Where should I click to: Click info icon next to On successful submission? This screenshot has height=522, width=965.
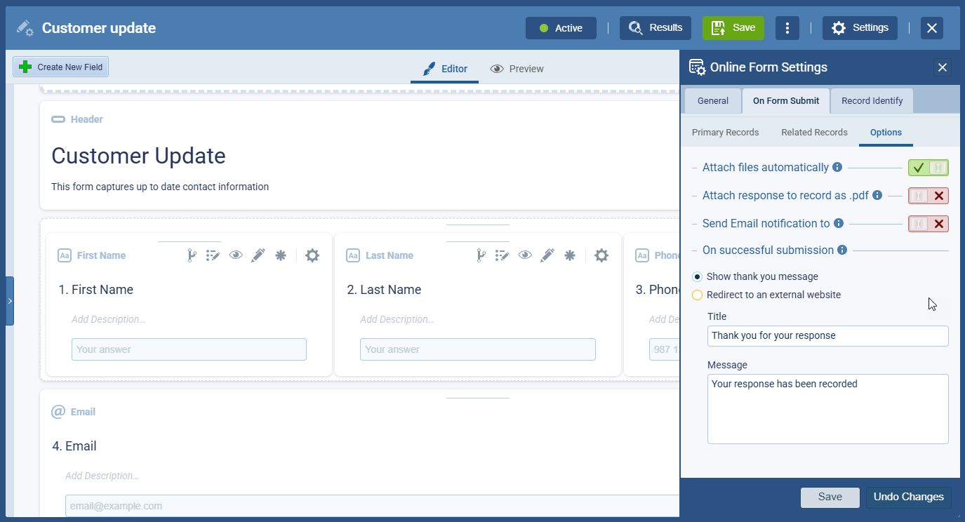(x=842, y=250)
